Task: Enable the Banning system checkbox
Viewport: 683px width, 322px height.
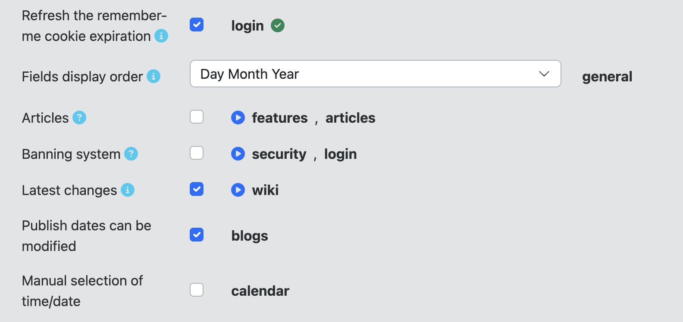Action: tap(197, 153)
